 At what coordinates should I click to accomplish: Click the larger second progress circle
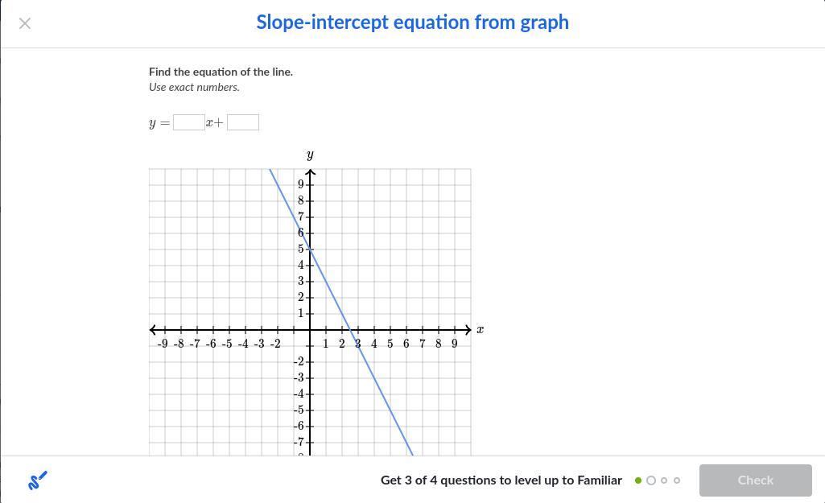tap(651, 480)
